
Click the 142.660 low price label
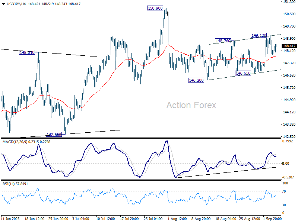pos(54,135)
